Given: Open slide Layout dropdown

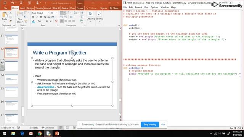Looking at the screenshot, I should pyautogui.click(x=26, y=13).
